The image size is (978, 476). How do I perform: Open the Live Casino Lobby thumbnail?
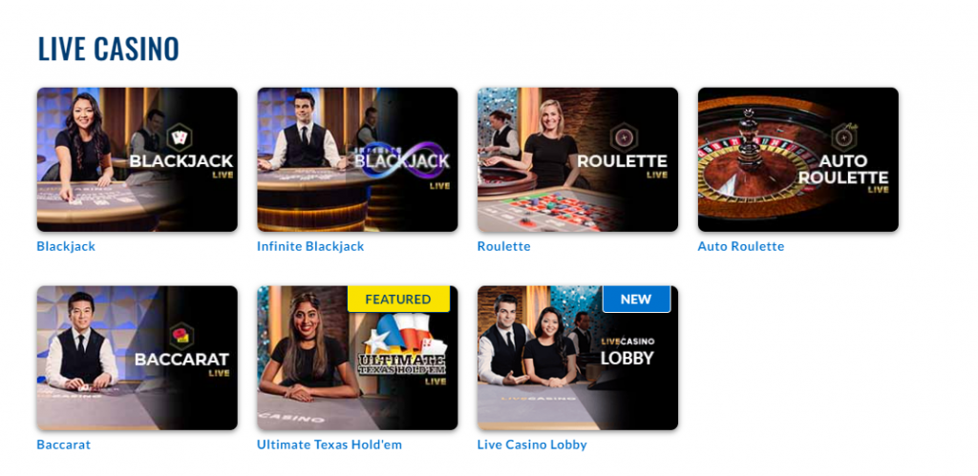coord(578,359)
